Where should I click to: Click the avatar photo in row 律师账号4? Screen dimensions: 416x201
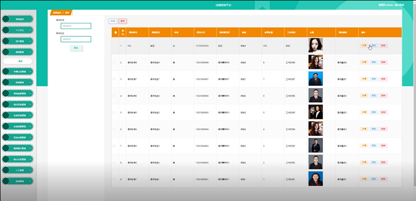315,129
